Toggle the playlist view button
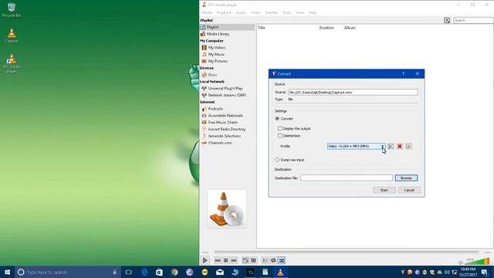The image size is (494, 278). tap(266, 260)
